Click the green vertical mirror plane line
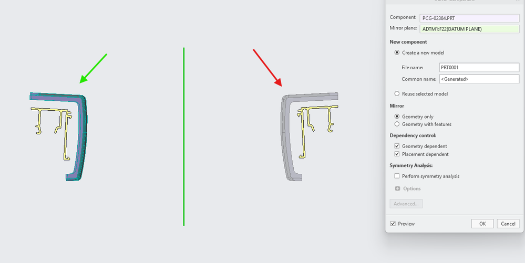 pos(184,136)
